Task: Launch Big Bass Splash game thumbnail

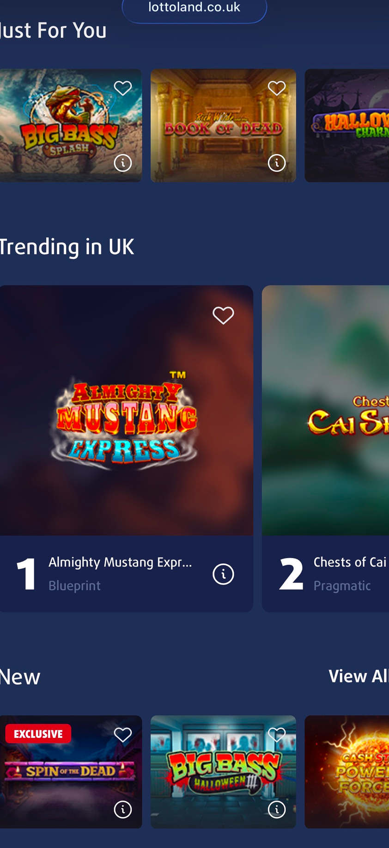Action: (65, 129)
